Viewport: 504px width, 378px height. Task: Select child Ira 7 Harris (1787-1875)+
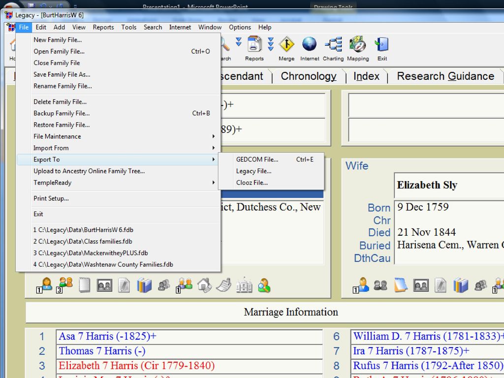pos(428,351)
